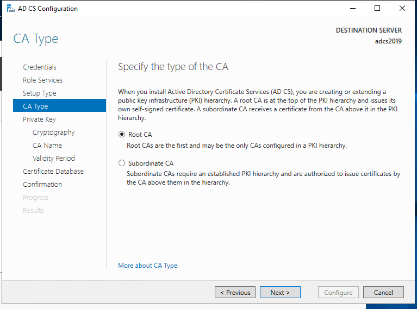The image size is (417, 309).
Task: Click the AD CS Configuration title bar icon
Action: [10, 9]
